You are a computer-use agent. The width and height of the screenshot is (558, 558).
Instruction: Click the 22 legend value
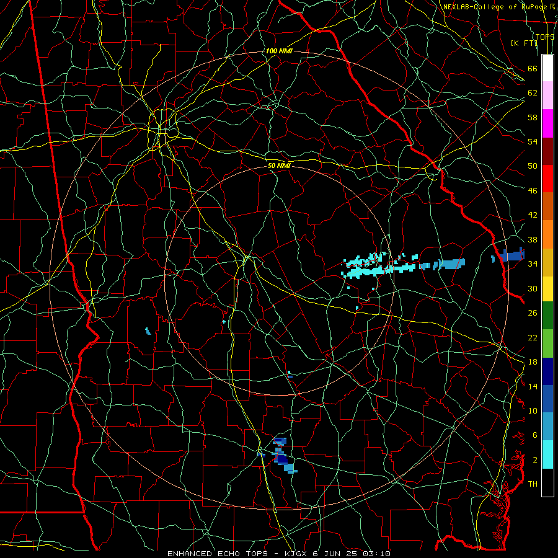coord(533,337)
